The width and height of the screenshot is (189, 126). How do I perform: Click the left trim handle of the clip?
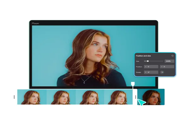pyautogui.click(x=14, y=97)
